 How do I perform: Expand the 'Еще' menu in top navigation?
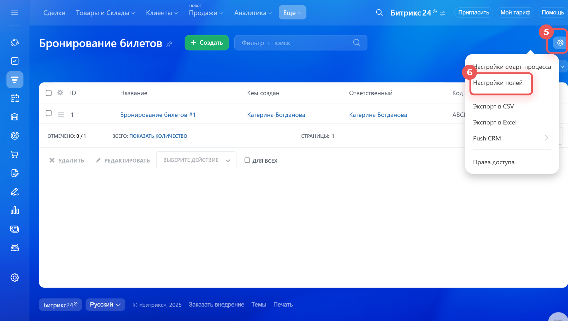292,13
